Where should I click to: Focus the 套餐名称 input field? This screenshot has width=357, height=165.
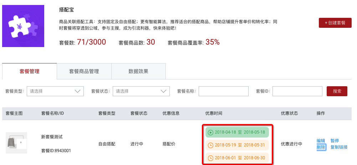click(x=224, y=91)
